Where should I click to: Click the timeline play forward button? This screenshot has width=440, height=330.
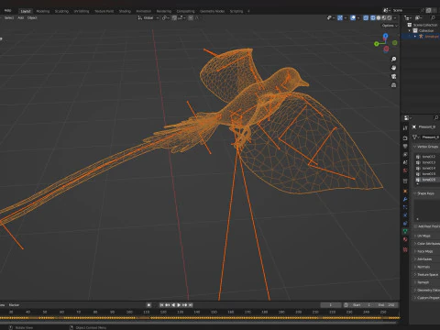179,305
